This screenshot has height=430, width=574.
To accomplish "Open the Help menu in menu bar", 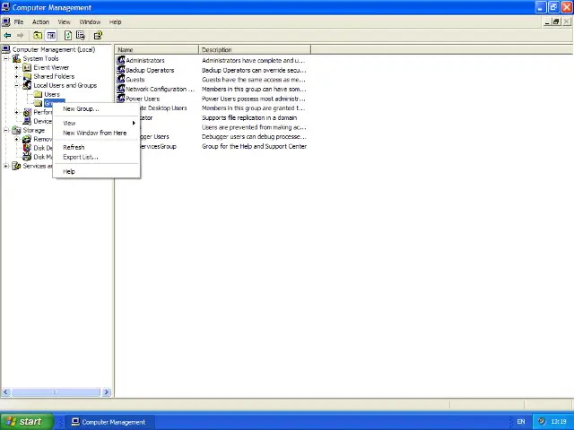I will click(116, 21).
